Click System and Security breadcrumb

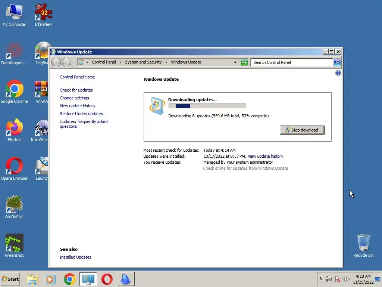pos(143,62)
